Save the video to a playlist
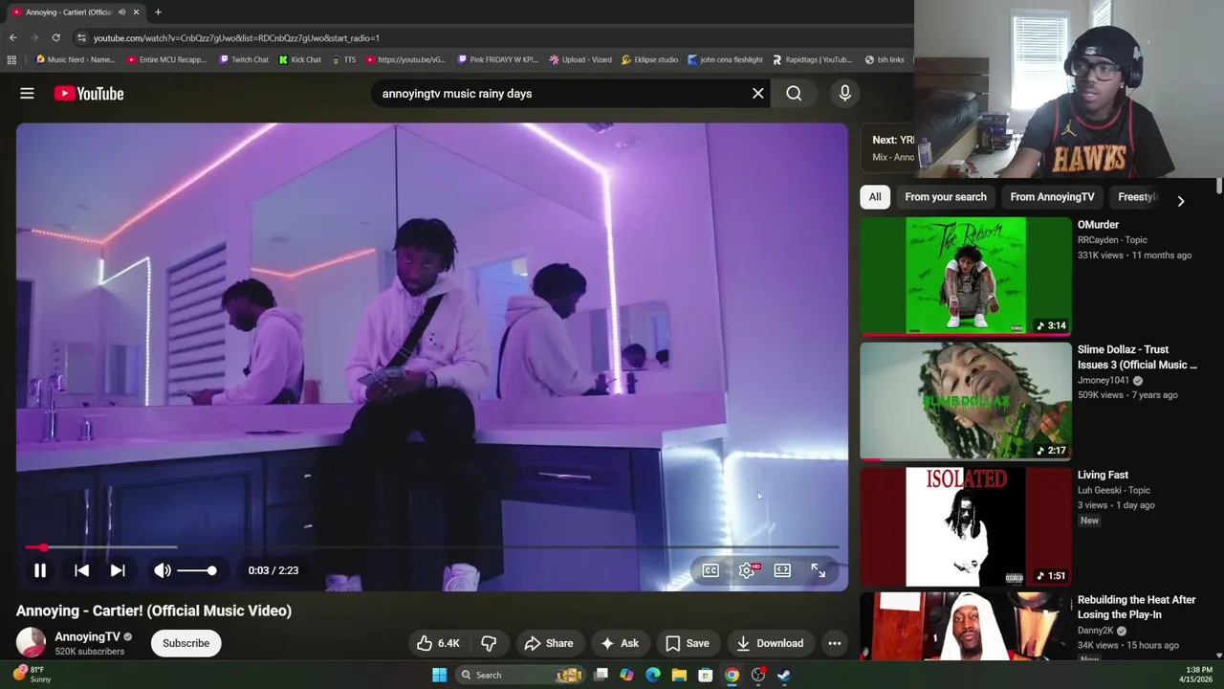Viewport: 1224px width, 689px height. coord(688,643)
